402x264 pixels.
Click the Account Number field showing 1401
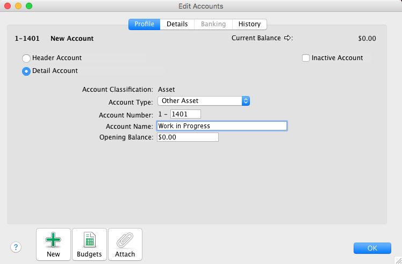tap(185, 114)
